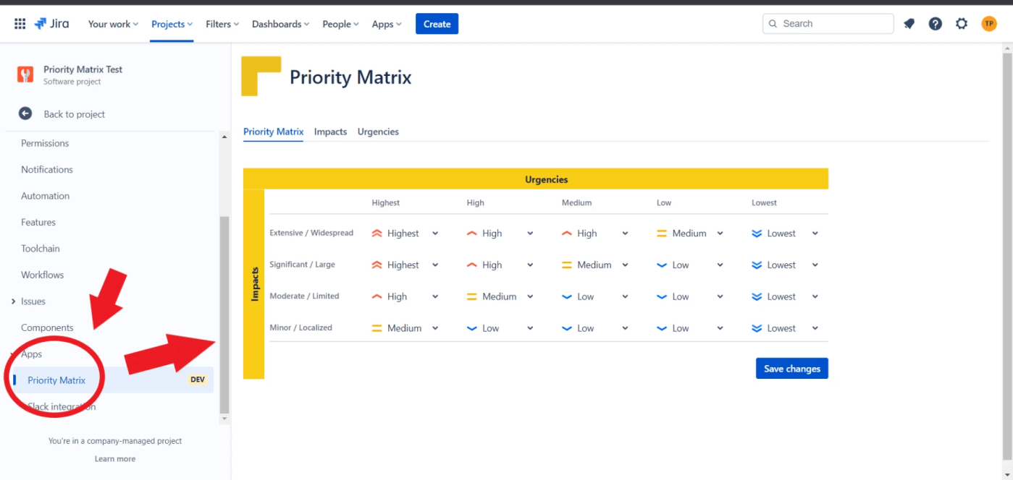Expand the Issues section in sidebar
Screen dimensions: 1013x480
click(14, 301)
